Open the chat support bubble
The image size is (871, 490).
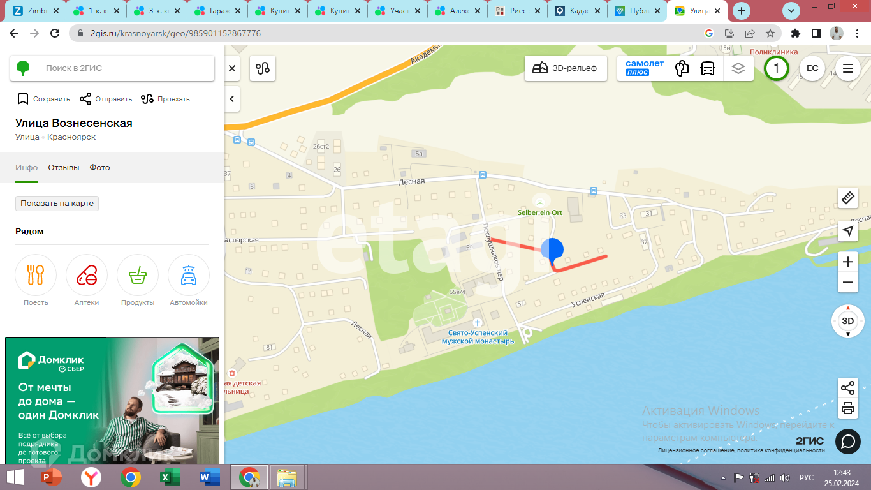pyautogui.click(x=849, y=441)
